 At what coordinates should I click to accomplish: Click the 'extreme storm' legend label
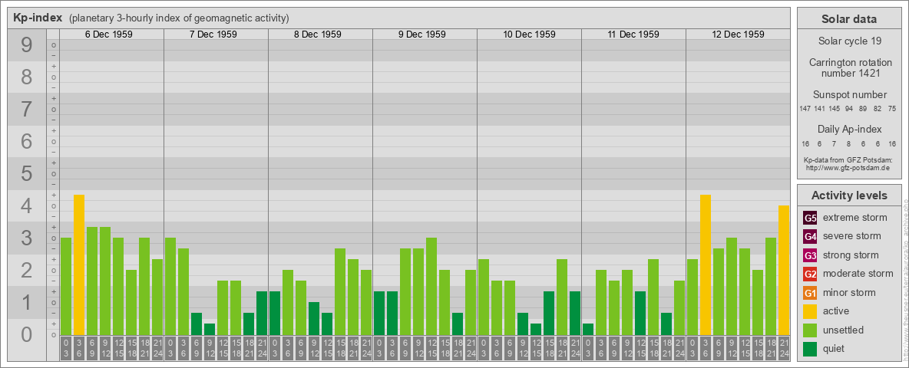[x=855, y=218]
